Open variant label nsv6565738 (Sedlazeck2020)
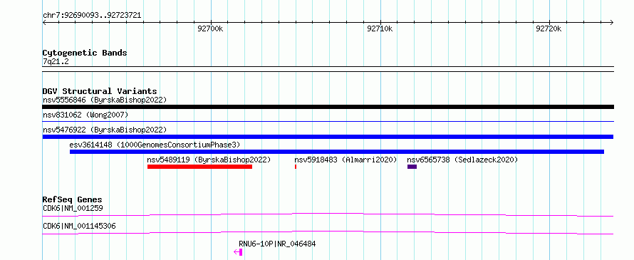This screenshot has width=634, height=260. 462,160
